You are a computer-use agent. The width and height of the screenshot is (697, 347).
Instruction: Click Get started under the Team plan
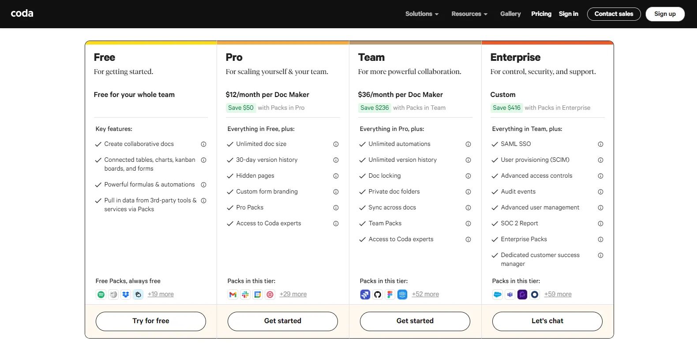(415, 321)
